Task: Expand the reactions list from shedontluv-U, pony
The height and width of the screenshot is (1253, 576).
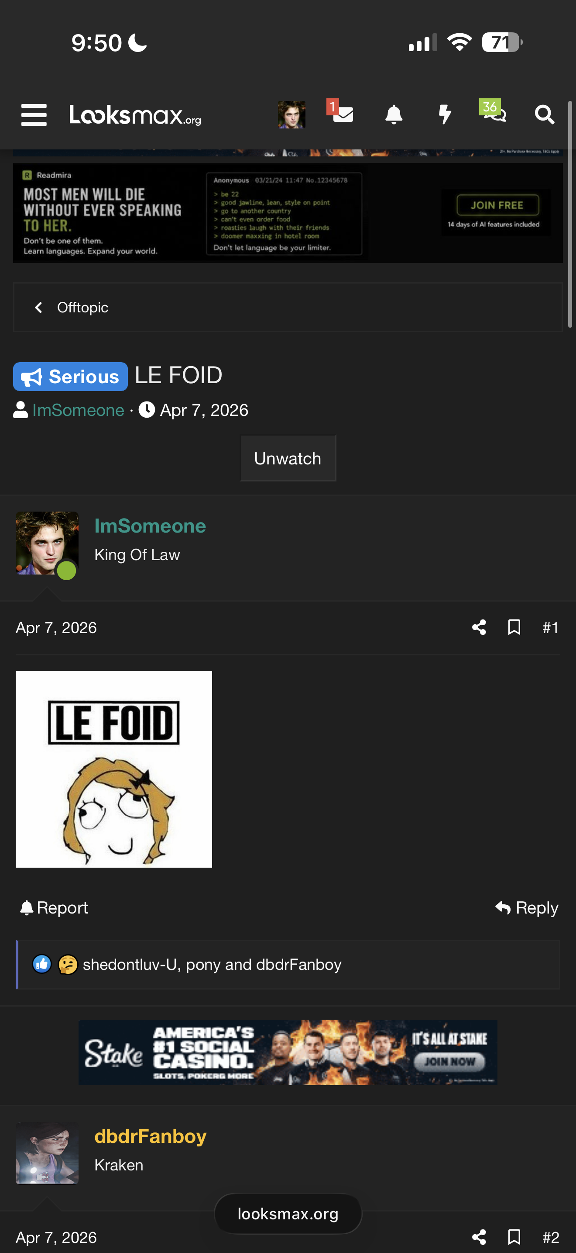Action: click(x=212, y=965)
